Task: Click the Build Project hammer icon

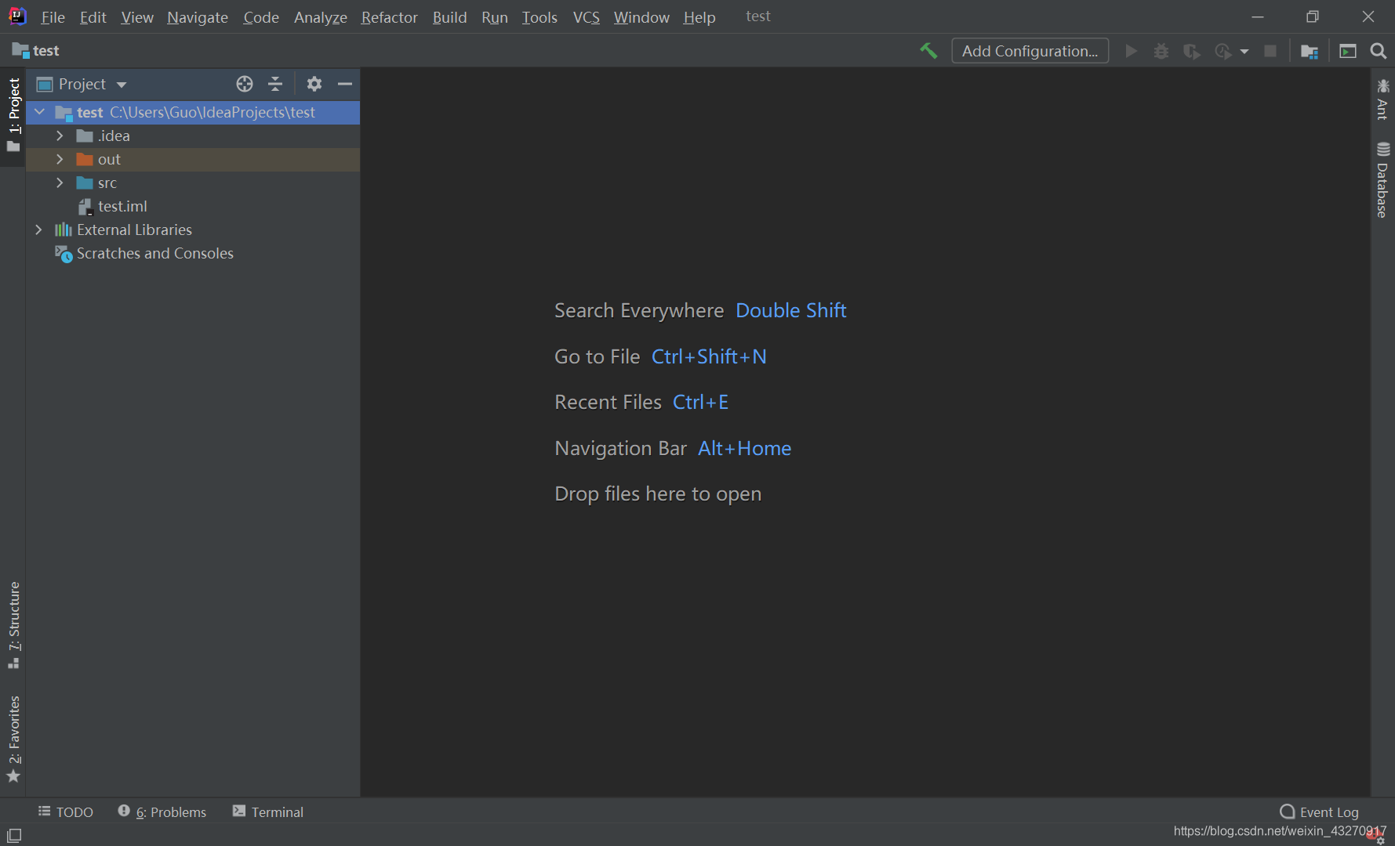Action: (928, 51)
